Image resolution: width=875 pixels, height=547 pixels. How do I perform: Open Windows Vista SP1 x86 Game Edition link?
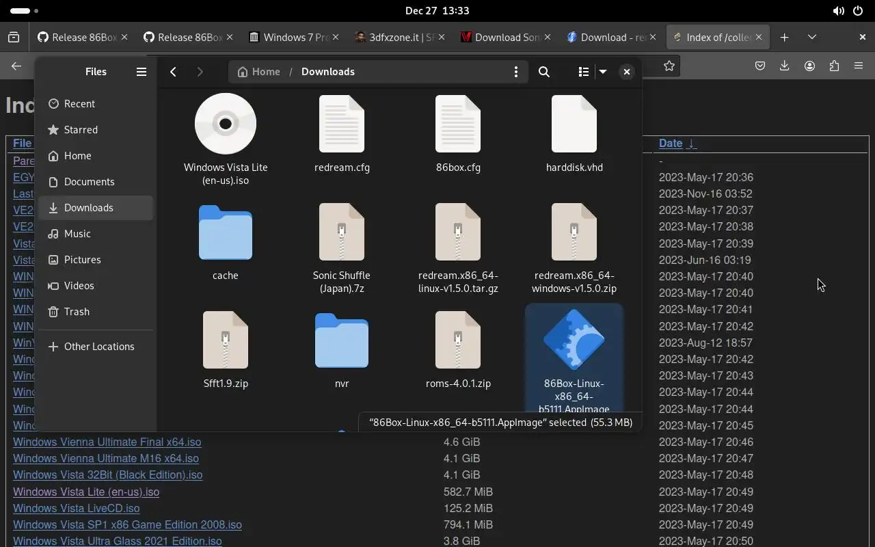click(x=127, y=525)
